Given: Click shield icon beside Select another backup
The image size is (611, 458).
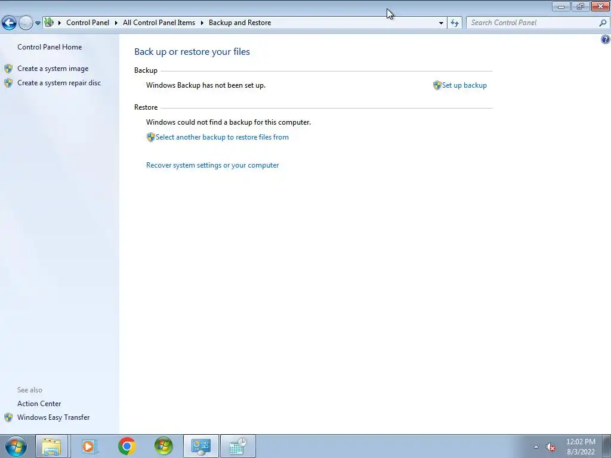Looking at the screenshot, I should tap(151, 137).
